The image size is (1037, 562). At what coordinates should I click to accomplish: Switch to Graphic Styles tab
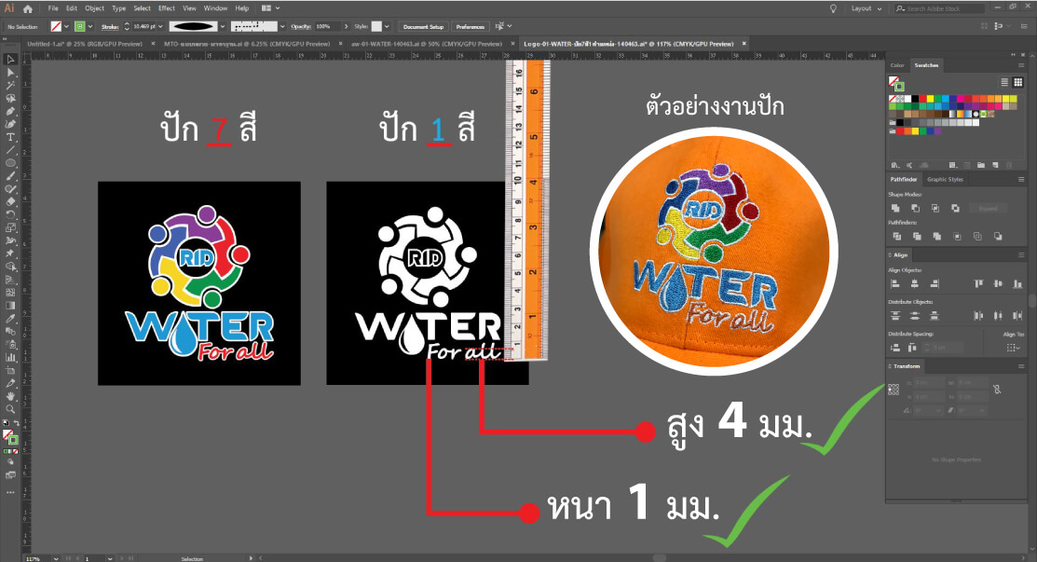pyautogui.click(x=945, y=179)
